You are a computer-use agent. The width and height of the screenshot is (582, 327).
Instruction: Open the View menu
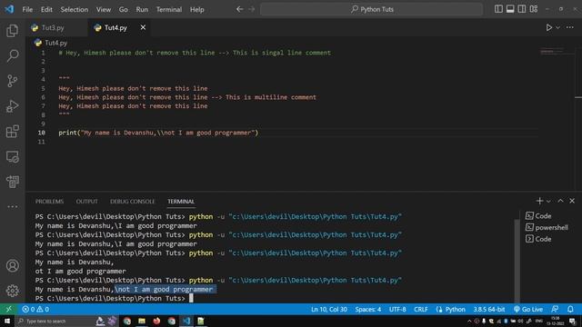pyautogui.click(x=104, y=9)
